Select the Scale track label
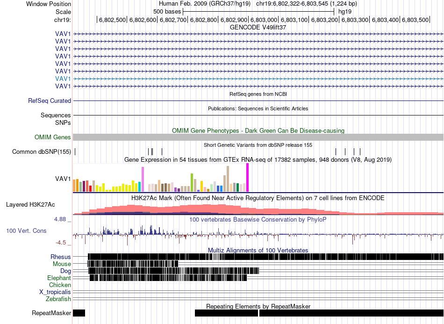The image size is (444, 324). [x=63, y=12]
